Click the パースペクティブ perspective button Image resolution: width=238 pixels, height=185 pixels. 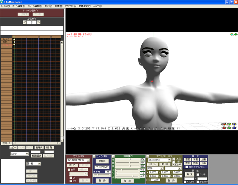tap(102, 167)
